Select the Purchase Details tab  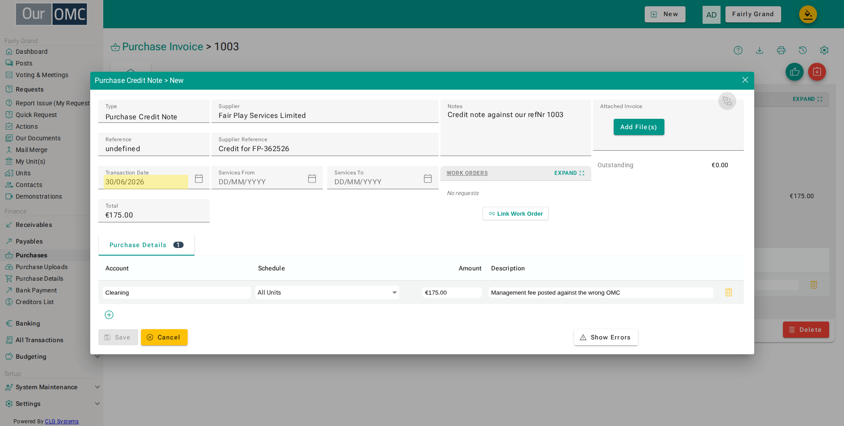pos(146,245)
